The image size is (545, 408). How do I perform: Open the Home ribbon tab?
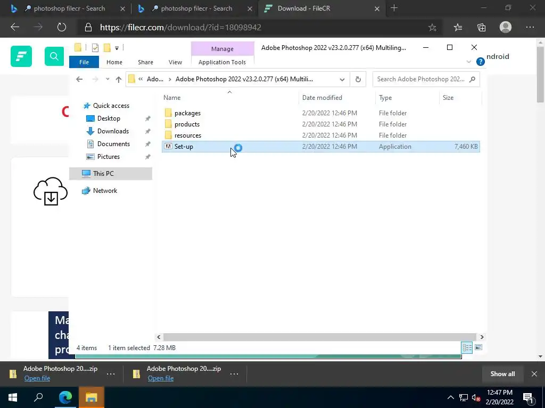114,62
